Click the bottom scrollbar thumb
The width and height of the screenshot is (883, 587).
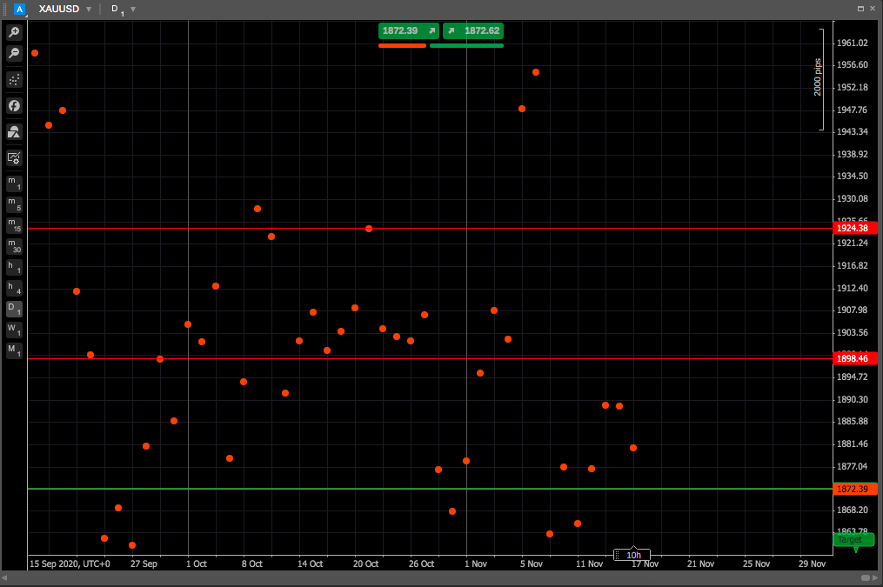click(866, 578)
